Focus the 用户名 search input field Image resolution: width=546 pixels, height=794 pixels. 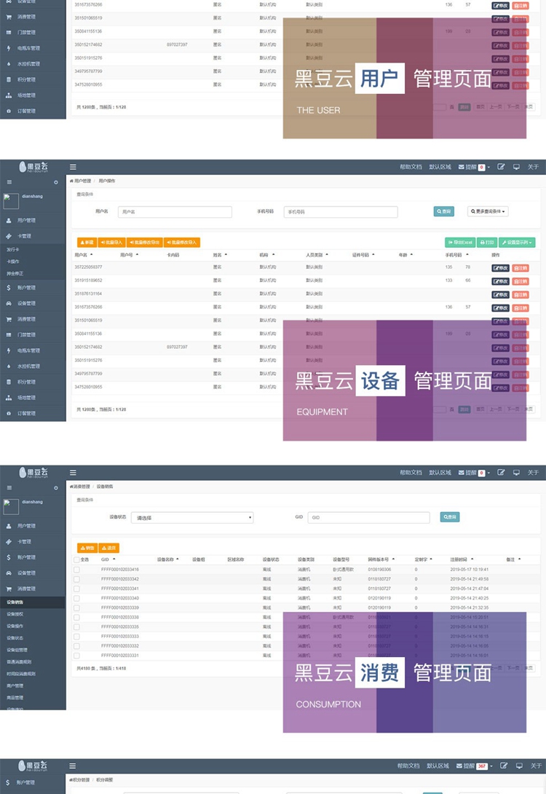175,212
